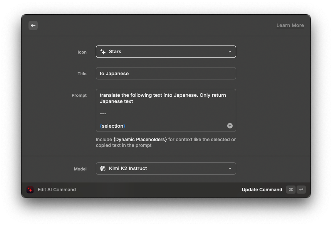Click the Icon dropdown chevron
This screenshot has height=226, width=332.
click(x=230, y=52)
